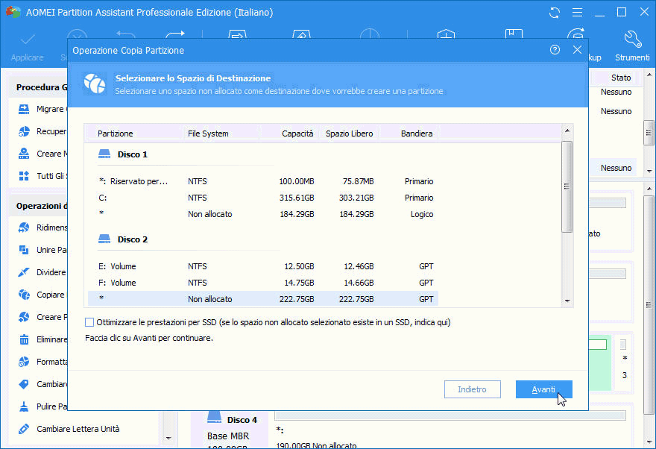Enable Ottimizzare le prestazioni per SSD checkbox
The image size is (656, 449).
coord(90,322)
